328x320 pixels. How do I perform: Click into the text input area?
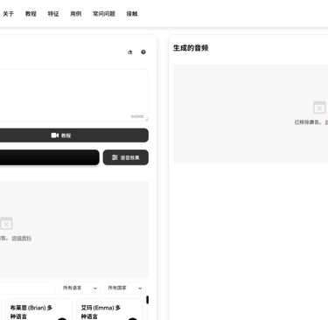(73, 95)
